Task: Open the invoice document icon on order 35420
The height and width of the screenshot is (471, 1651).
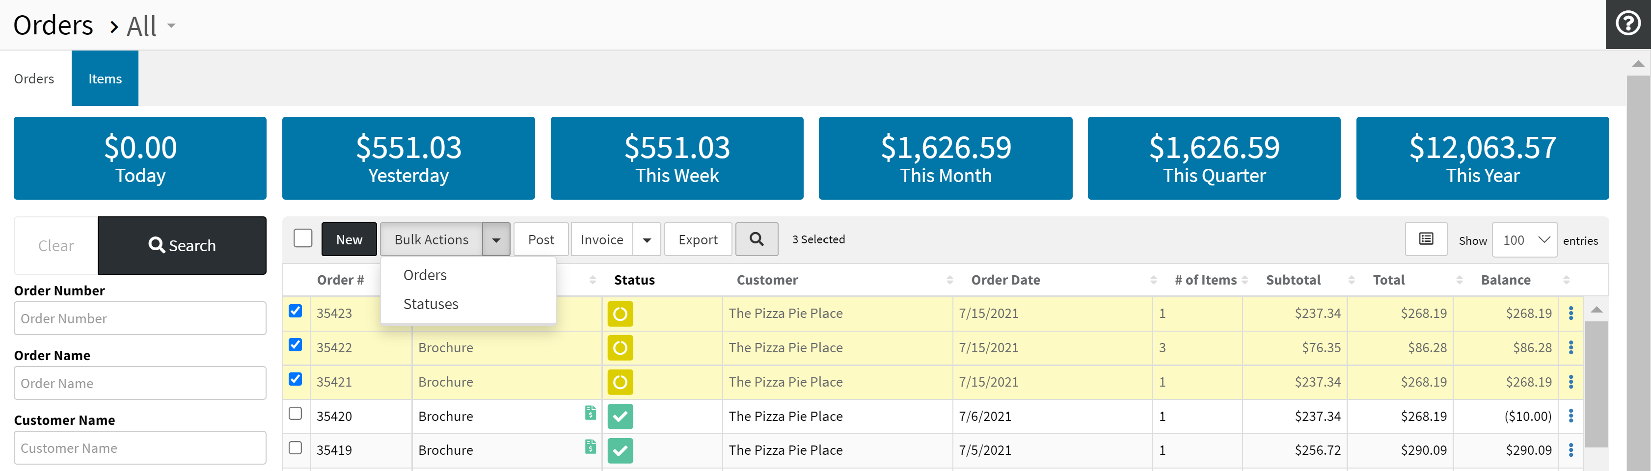Action: [590, 413]
